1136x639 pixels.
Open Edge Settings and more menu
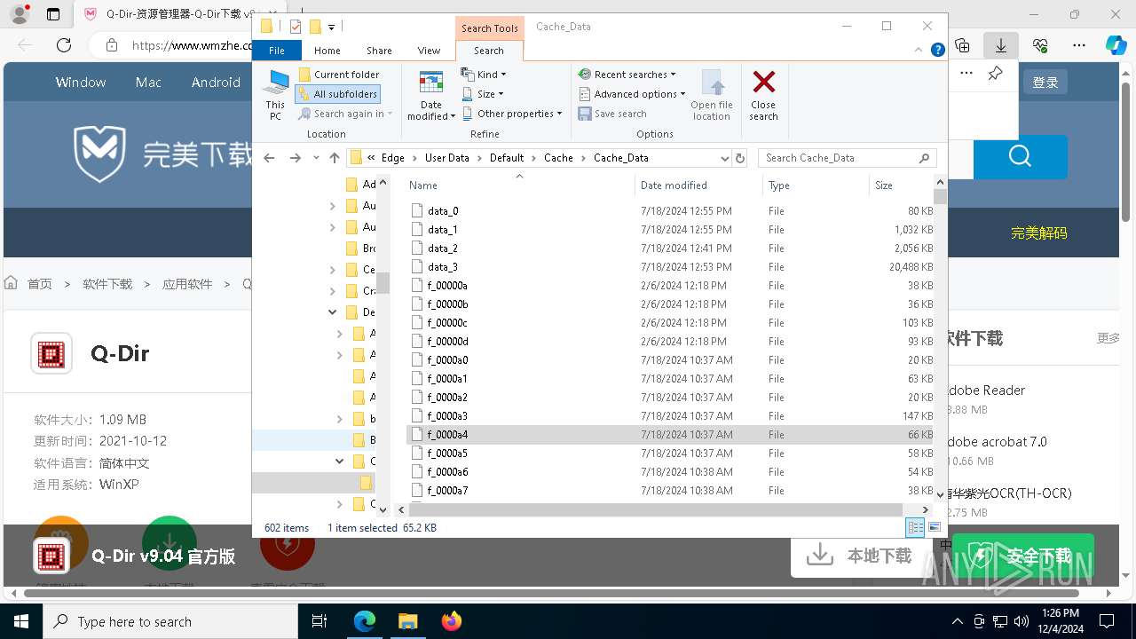tap(1079, 45)
